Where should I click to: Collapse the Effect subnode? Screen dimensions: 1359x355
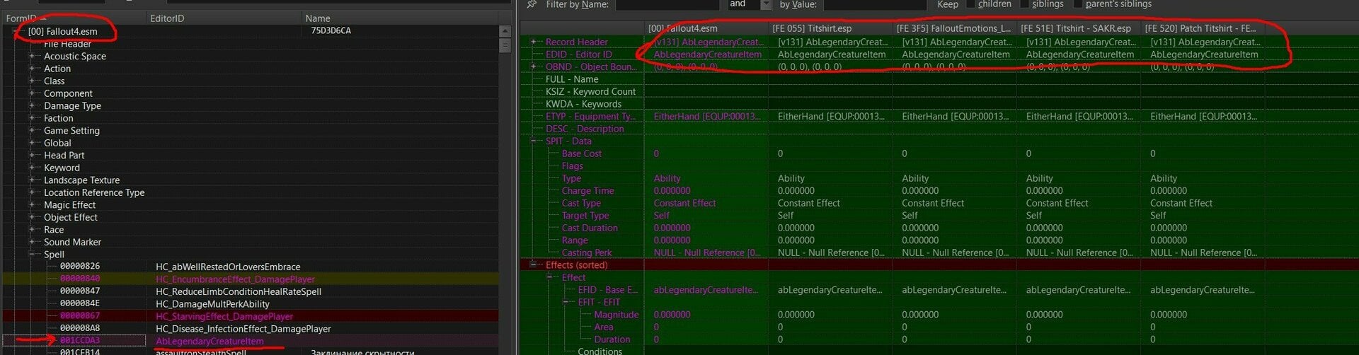click(x=549, y=277)
